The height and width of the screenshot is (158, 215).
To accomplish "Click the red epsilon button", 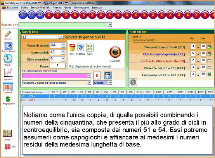I will (97, 76).
